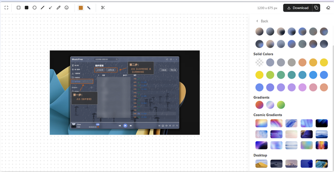334x172 pixels.
Task: Select the outlined rectangle tool
Action: [x=18, y=7]
